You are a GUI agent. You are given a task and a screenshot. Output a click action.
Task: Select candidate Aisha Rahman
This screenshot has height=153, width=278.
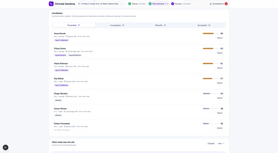[x=220, y=68]
